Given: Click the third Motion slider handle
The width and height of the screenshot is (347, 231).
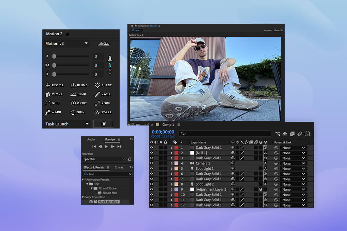Looking at the screenshot, I should tap(54, 74).
